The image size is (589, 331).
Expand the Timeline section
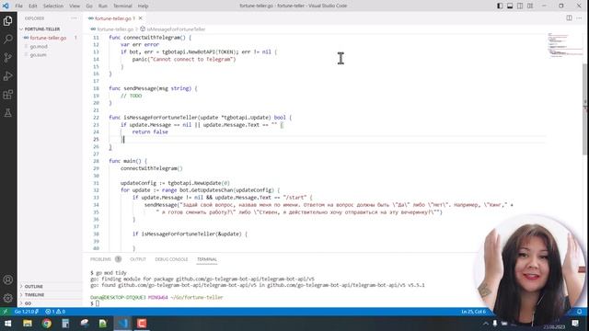[x=35, y=295]
